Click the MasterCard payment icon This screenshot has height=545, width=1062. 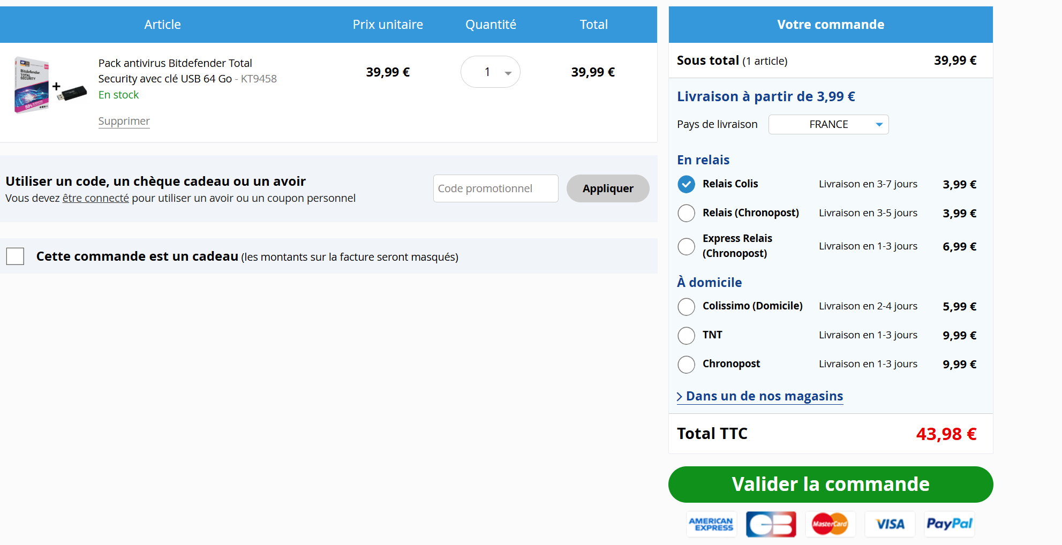pos(830,524)
